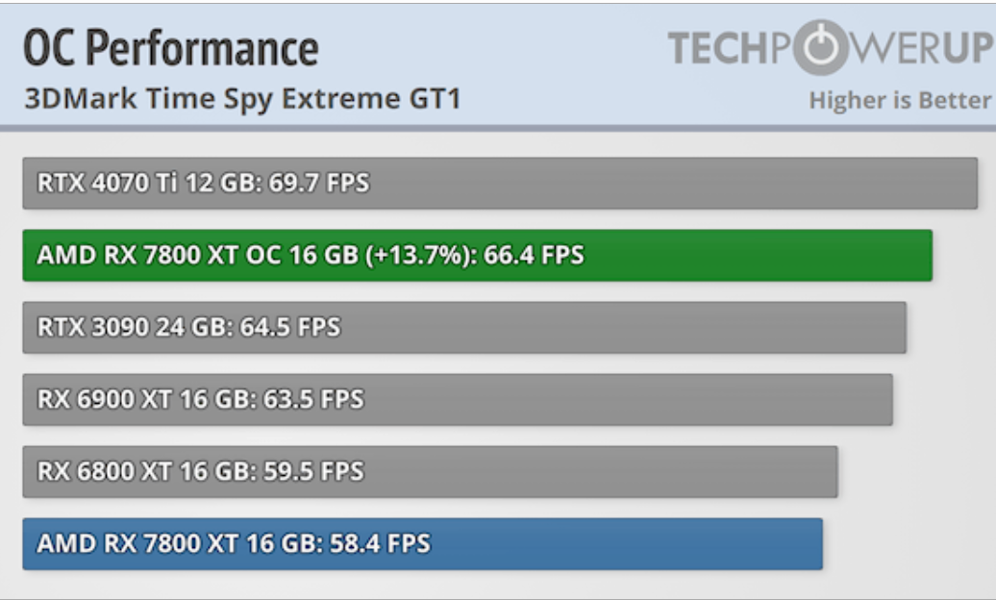Click the OC Performance chart title
This screenshot has width=996, height=600.
tap(170, 47)
